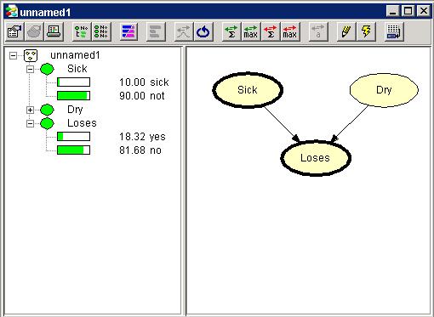
Task: Click the collapse node list icon
Action: click(101, 31)
